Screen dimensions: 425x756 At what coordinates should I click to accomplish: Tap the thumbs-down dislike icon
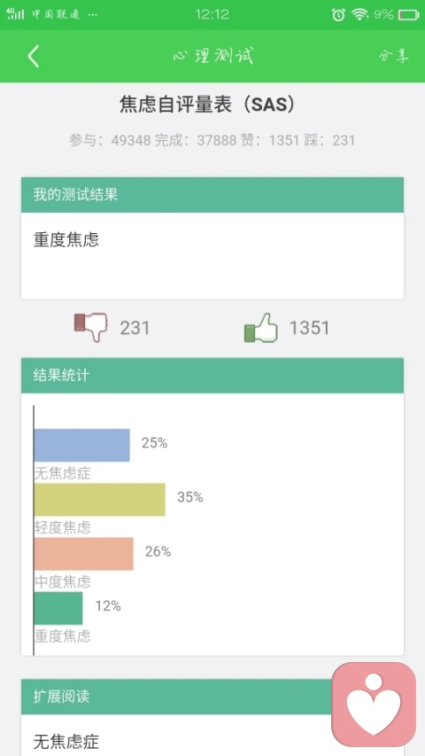[x=90, y=327]
